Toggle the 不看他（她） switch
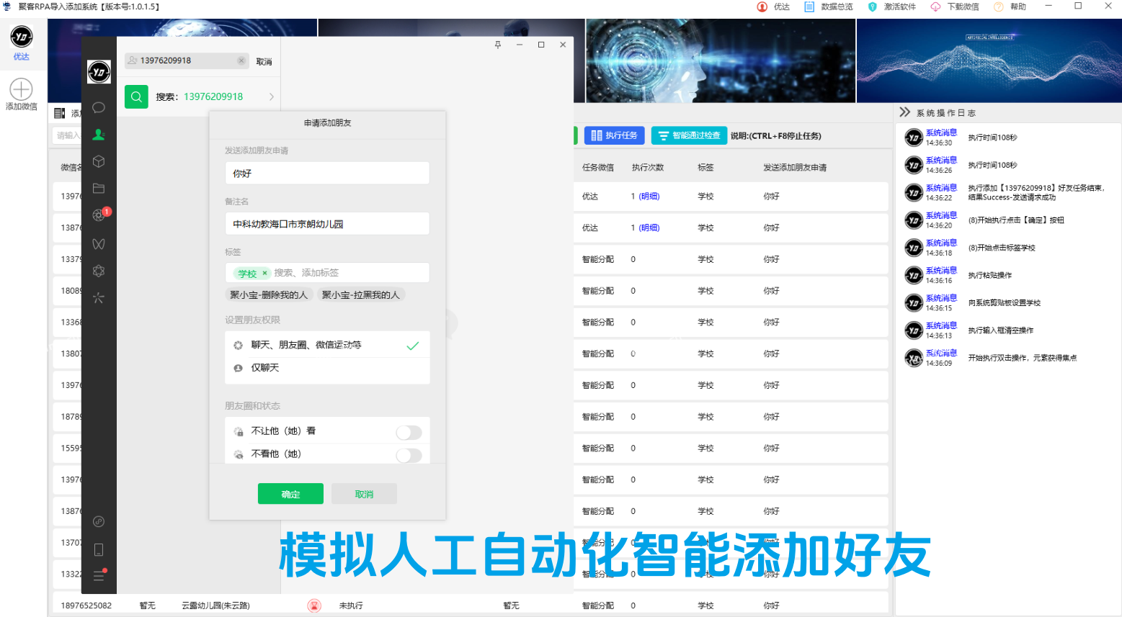 [409, 455]
